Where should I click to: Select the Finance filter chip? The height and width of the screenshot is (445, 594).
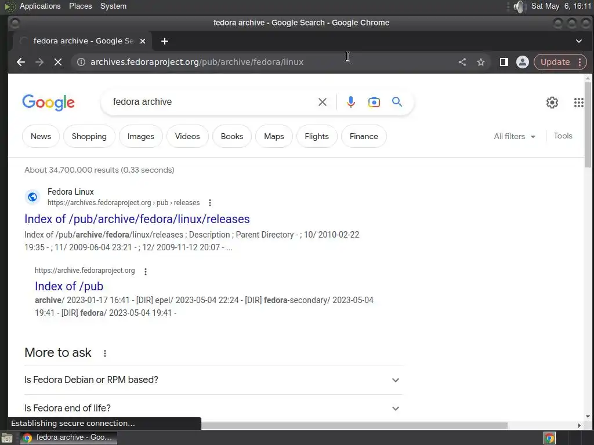[364, 136]
